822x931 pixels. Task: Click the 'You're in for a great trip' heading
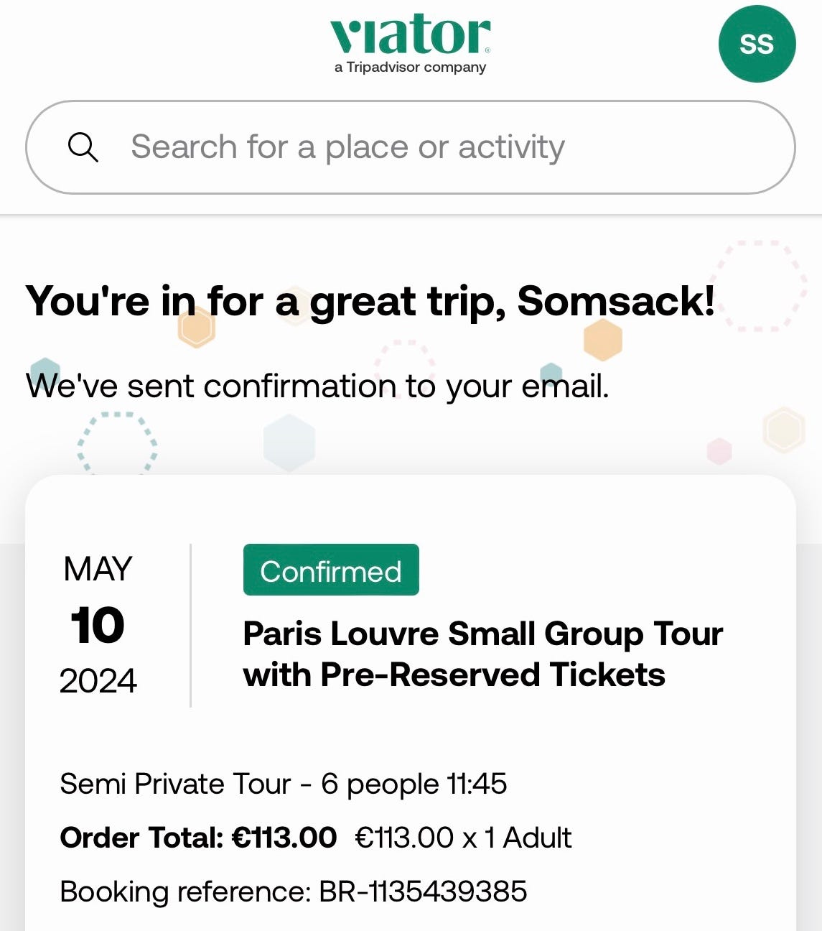pos(370,300)
